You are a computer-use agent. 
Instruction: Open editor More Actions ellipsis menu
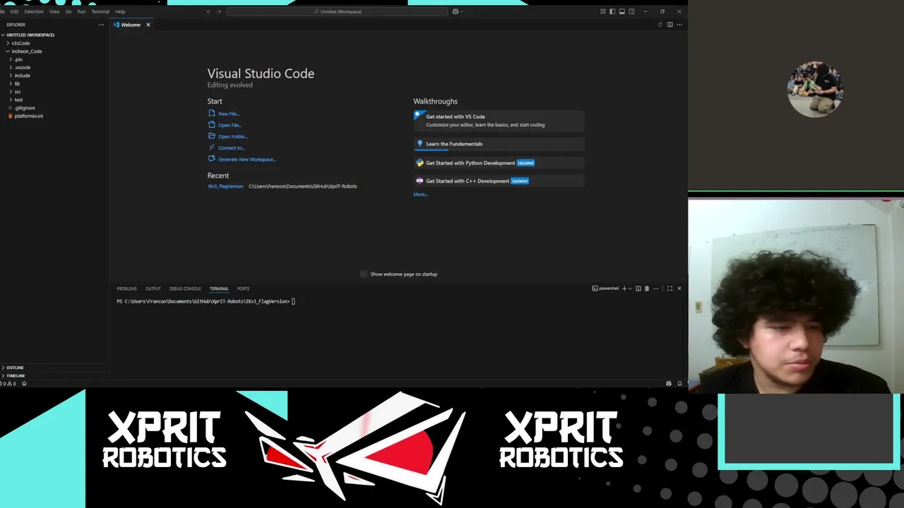(679, 25)
